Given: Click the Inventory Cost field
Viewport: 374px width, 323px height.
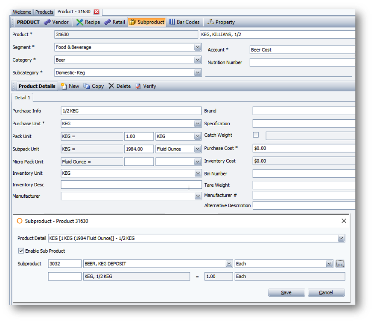Looking at the screenshot, I should click(304, 161).
